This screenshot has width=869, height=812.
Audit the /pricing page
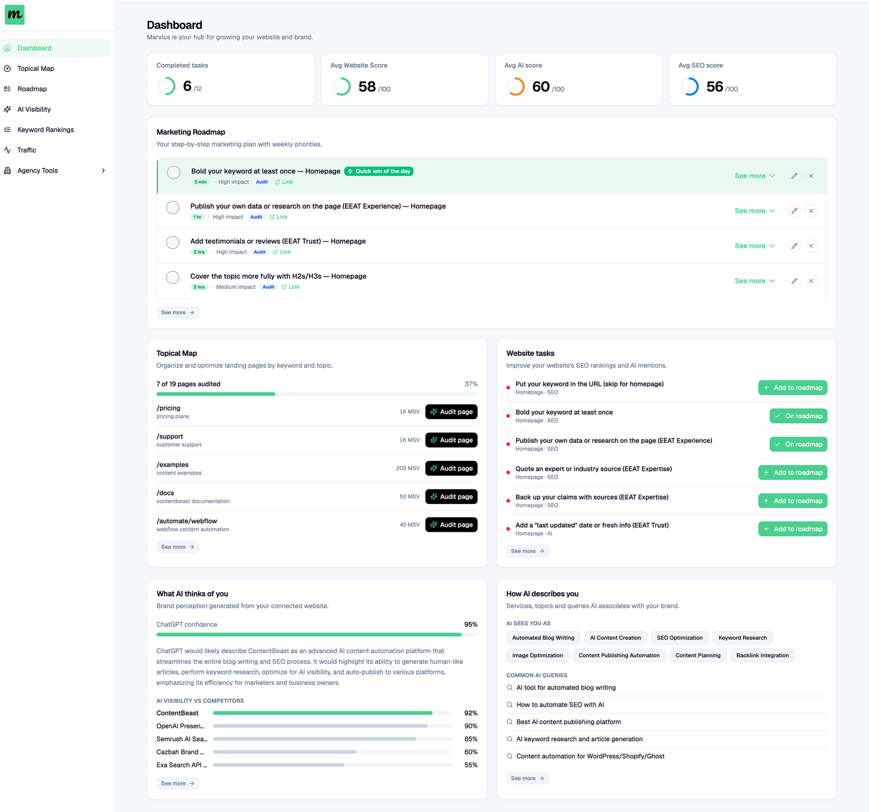click(451, 412)
